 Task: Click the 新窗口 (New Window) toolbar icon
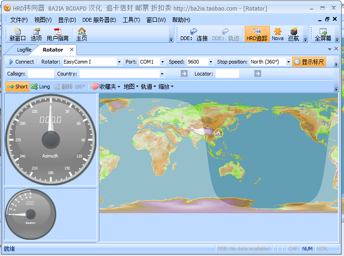coord(17,34)
